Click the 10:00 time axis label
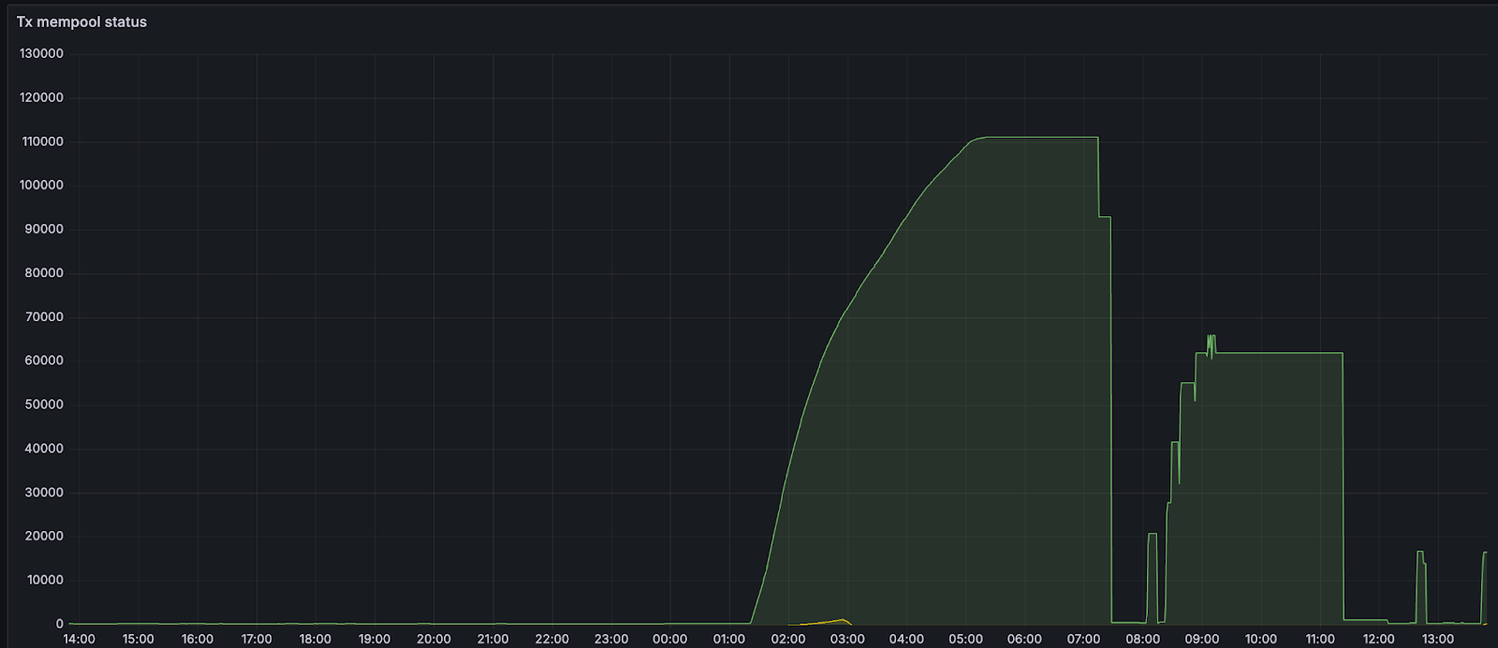Image resolution: width=1498 pixels, height=648 pixels. pos(1260,639)
